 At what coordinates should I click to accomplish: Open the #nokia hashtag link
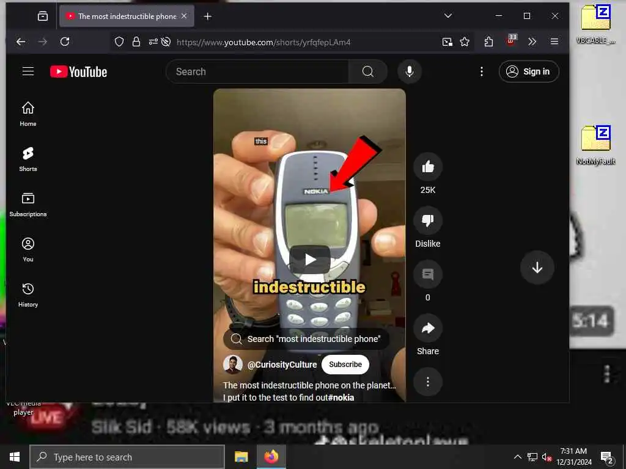click(341, 398)
